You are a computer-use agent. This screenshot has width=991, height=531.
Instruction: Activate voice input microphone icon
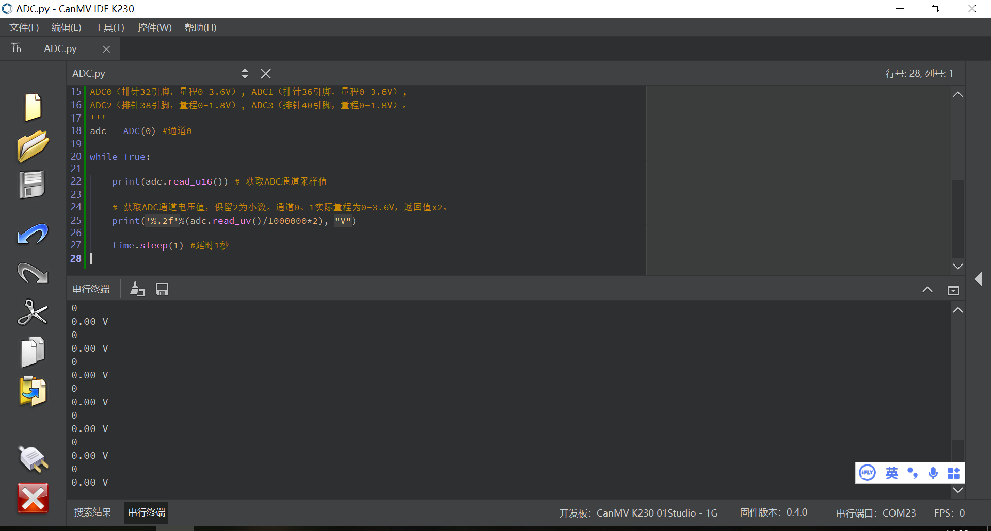pos(933,473)
